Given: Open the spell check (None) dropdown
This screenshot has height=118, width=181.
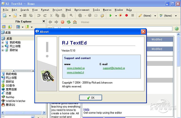Looking at the screenshot, I should (176, 16).
